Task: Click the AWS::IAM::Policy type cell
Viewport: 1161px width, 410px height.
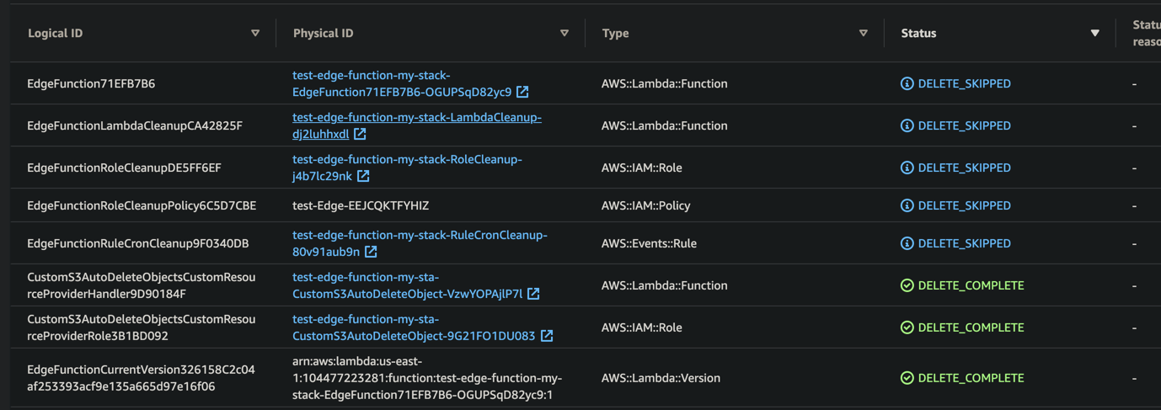Action: click(x=646, y=205)
